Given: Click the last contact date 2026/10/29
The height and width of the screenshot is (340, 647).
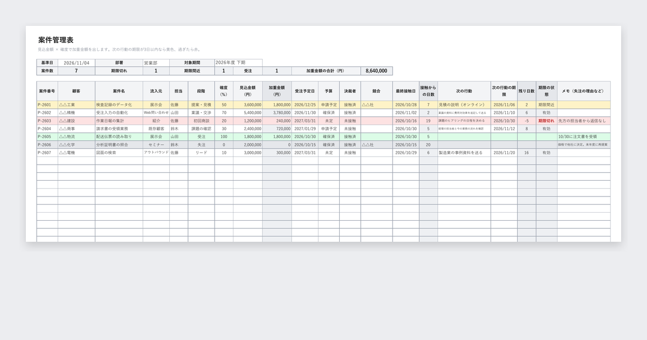Looking at the screenshot, I should pyautogui.click(x=406, y=153).
